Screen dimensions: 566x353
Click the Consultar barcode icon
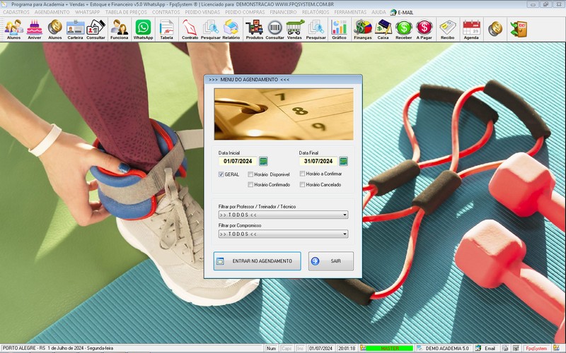(275, 29)
